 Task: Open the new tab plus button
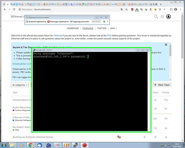pyautogui.click(x=160, y=4)
